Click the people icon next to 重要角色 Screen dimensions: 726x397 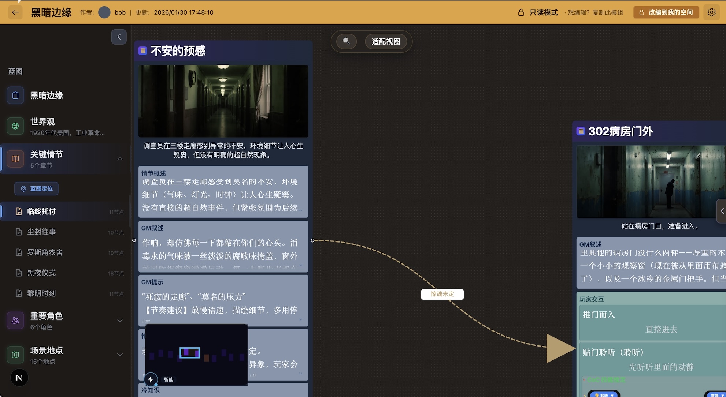click(15, 320)
